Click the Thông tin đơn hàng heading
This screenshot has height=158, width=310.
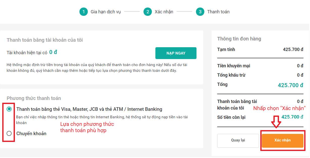[x=239, y=39]
